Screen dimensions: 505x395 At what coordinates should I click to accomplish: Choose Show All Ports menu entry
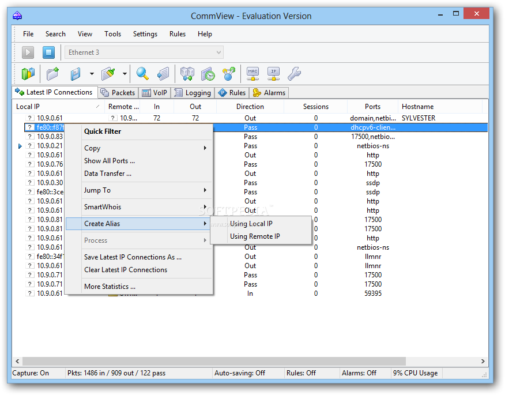tap(139, 161)
